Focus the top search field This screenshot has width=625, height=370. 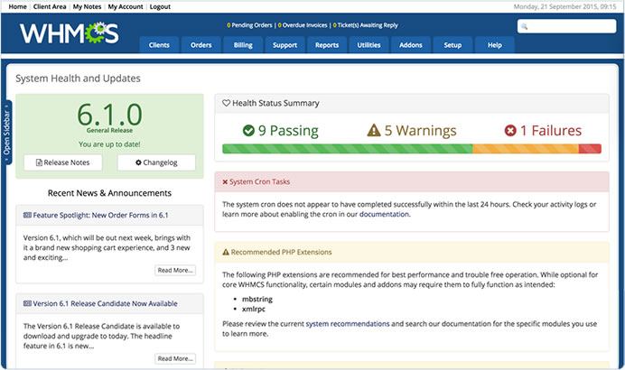(x=566, y=26)
